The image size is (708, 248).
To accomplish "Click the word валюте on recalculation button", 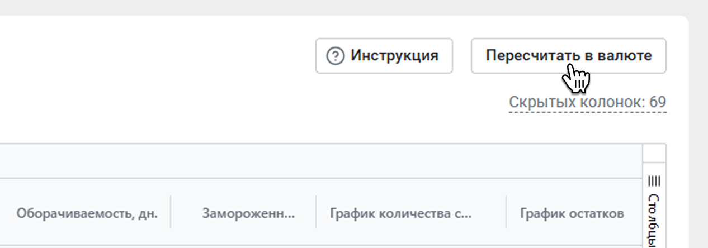I will click(x=631, y=56).
